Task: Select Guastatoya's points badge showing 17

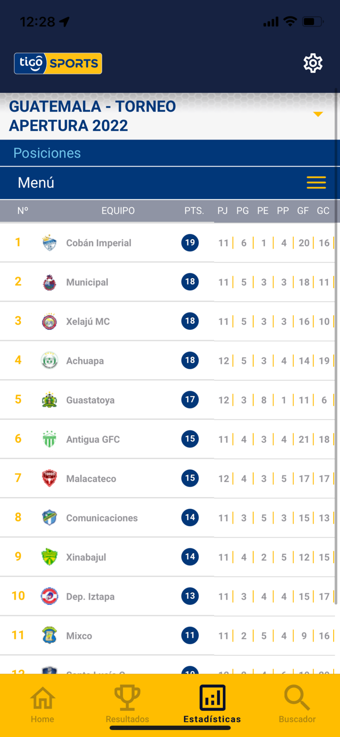Action: (190, 399)
